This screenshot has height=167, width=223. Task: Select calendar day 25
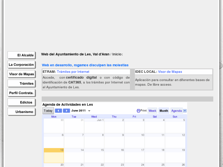pos(155,165)
